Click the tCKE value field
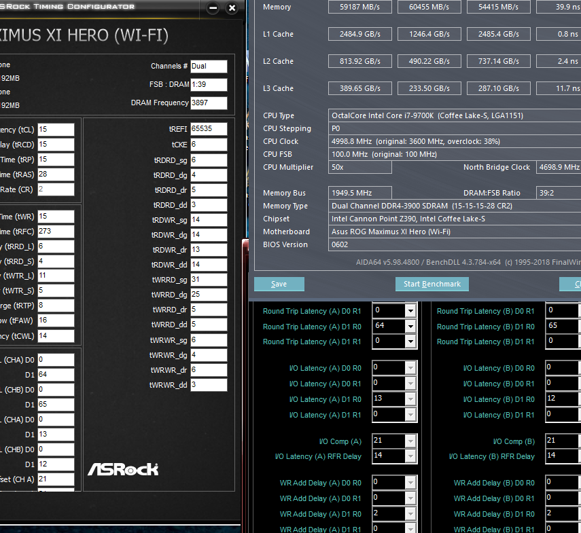This screenshot has width=581, height=533. (x=209, y=145)
